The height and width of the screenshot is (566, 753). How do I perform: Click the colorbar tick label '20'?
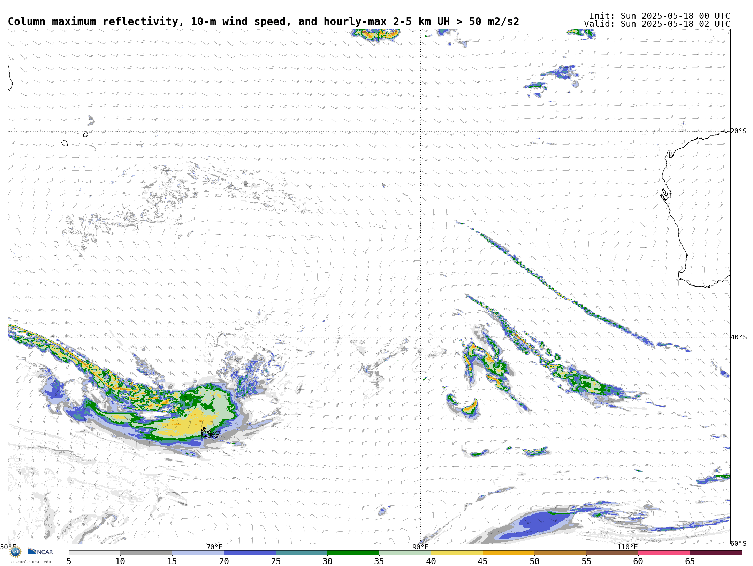point(224,561)
